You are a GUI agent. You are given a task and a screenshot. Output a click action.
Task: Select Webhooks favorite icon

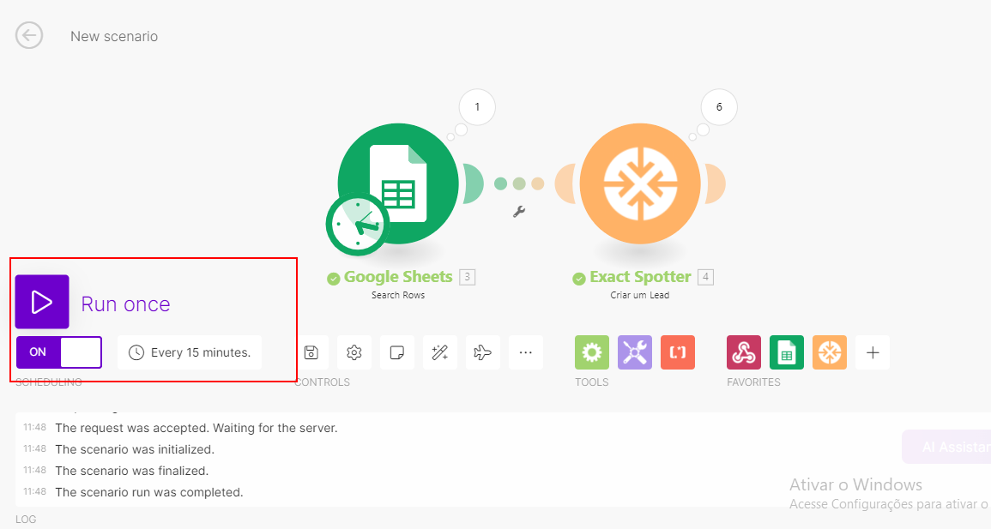click(744, 352)
